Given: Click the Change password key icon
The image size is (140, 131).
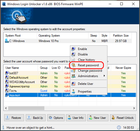Looking at the screenshot, I should 73,71.
